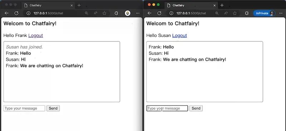This screenshot has height=131, width=286.
Task: Open a new tab in Frank's window
Action: (x=79, y=5)
